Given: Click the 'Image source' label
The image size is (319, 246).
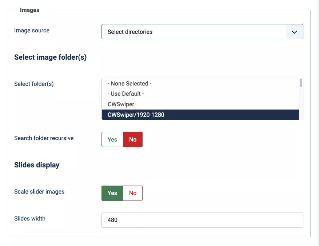Looking at the screenshot, I should coord(32,31).
